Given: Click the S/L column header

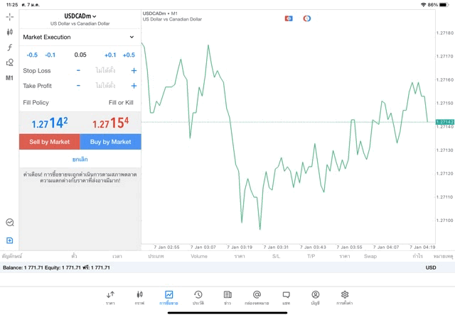Looking at the screenshot, I should (x=276, y=256).
